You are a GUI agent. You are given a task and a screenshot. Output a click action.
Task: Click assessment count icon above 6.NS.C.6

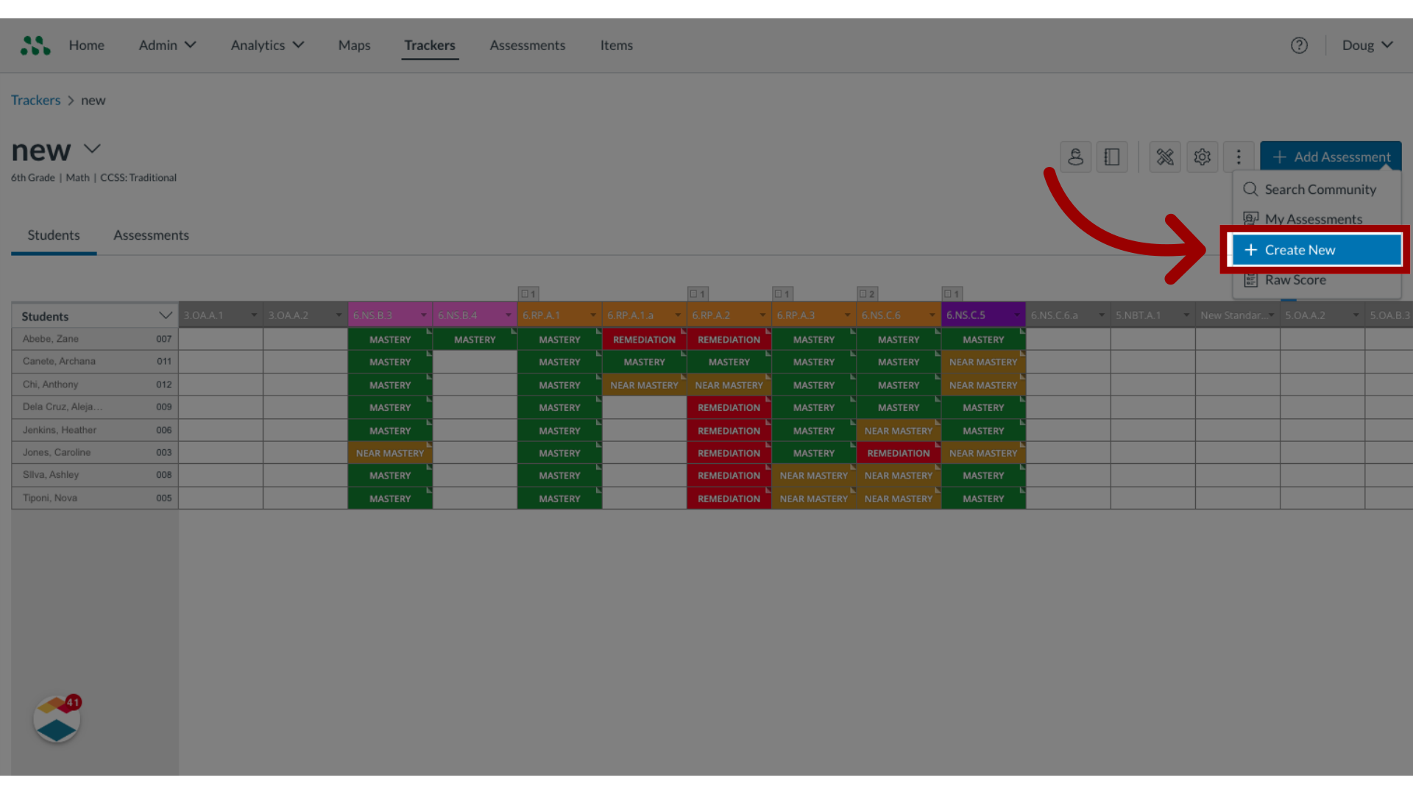point(867,293)
